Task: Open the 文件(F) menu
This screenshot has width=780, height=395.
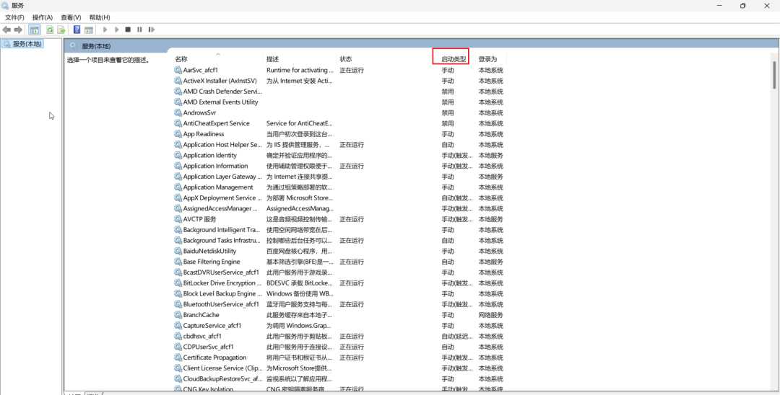Action: [x=14, y=17]
